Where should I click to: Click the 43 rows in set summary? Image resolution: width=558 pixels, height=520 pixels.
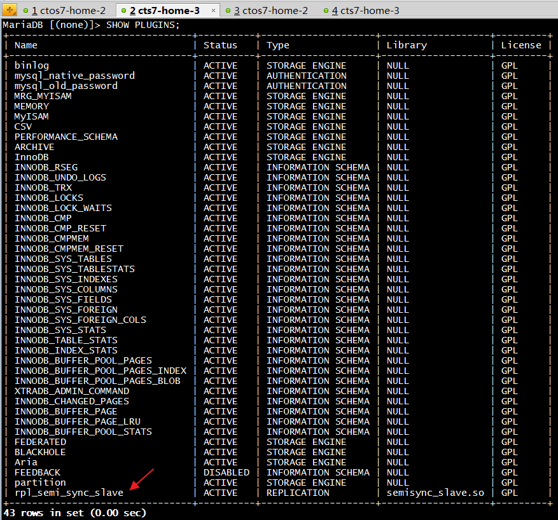(x=74, y=513)
